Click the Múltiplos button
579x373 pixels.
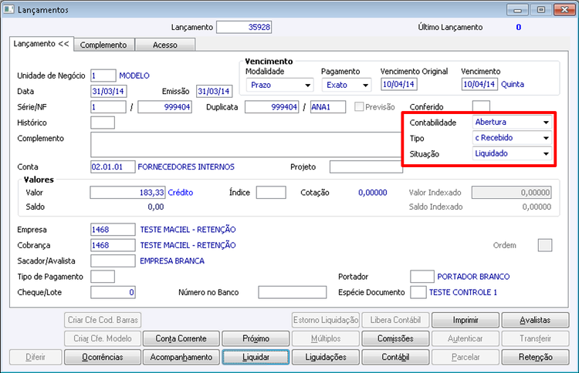[x=325, y=338]
